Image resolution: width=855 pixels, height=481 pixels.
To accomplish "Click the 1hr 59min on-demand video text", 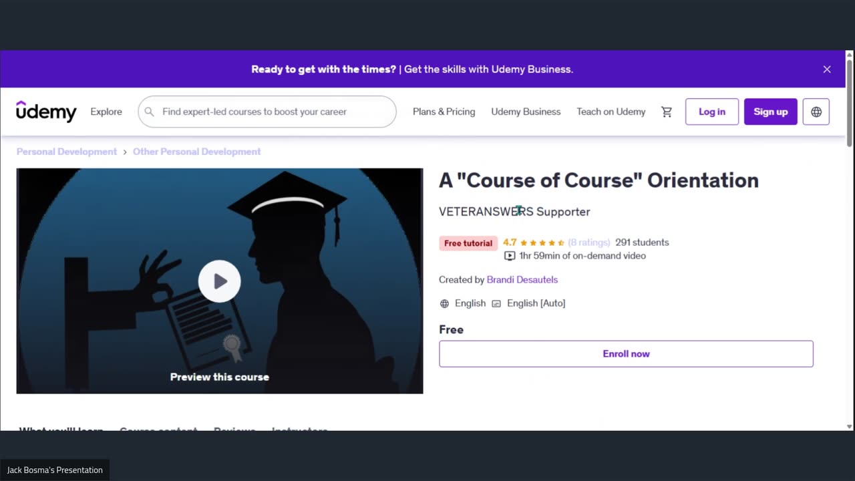I will (x=582, y=256).
